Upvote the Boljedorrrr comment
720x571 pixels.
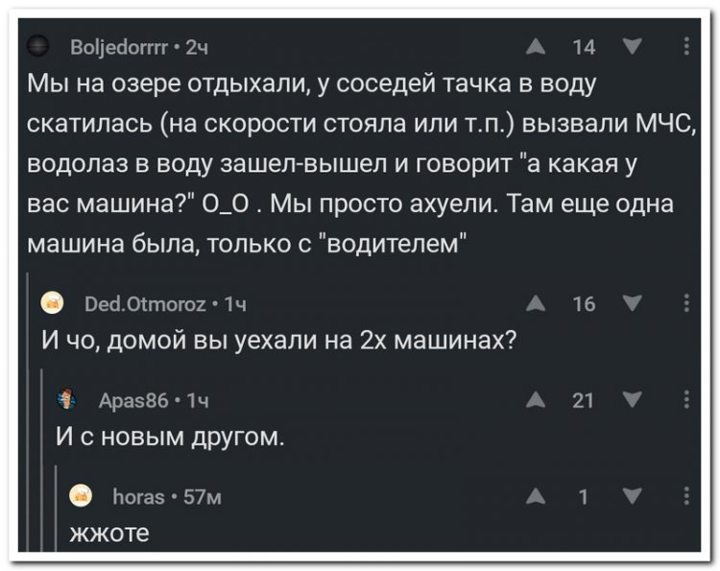(x=536, y=46)
